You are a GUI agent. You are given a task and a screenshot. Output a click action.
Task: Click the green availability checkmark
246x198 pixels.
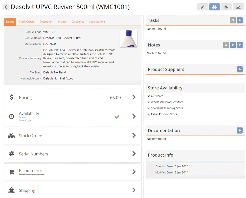pos(117,117)
